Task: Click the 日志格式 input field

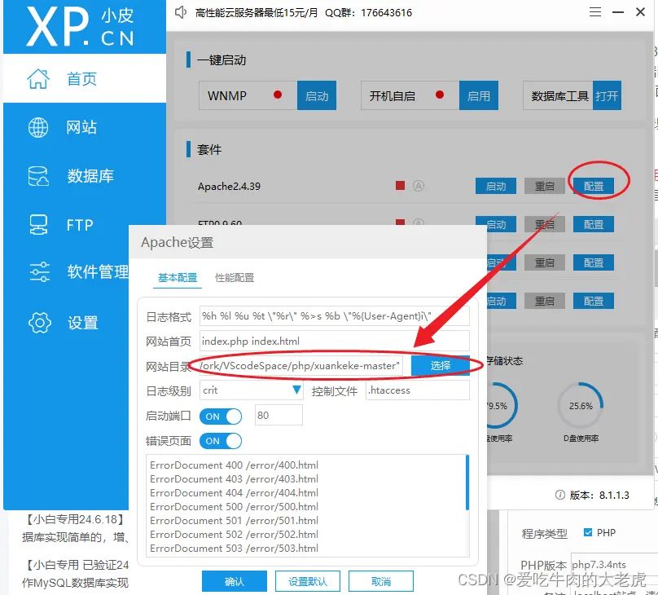Action: (x=335, y=315)
